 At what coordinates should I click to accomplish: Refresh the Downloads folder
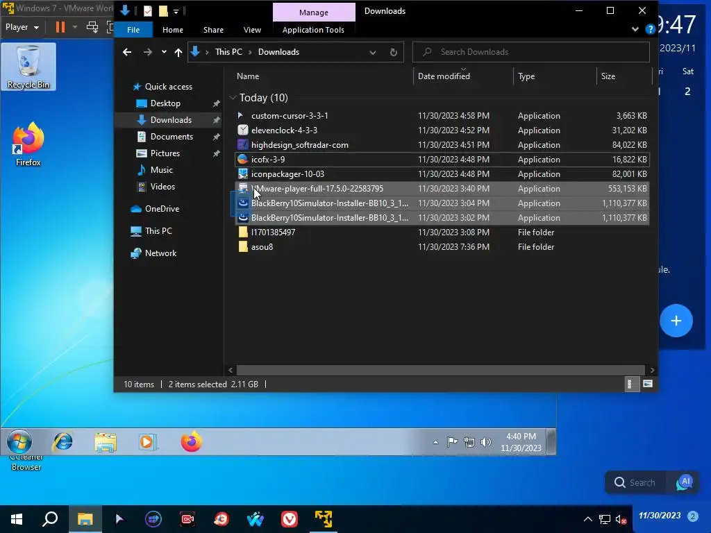pos(393,52)
